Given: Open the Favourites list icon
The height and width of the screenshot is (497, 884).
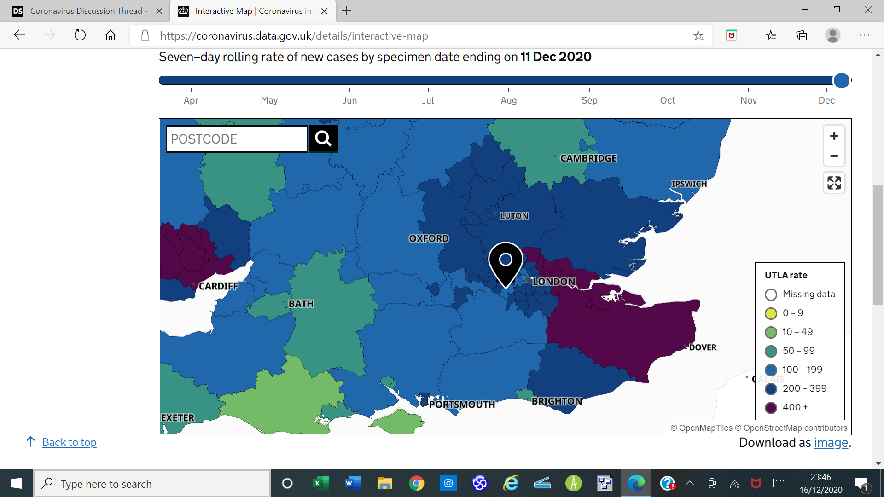Looking at the screenshot, I should coord(771,35).
